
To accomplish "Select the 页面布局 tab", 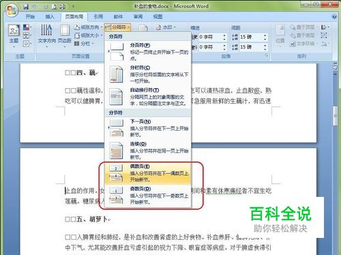I will pos(74,16).
